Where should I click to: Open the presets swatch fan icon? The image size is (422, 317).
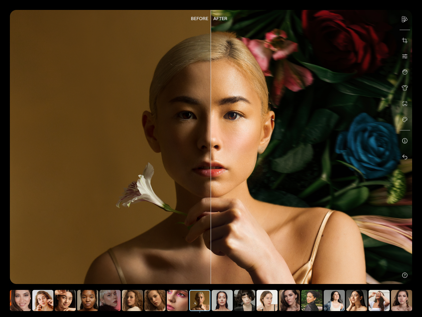tap(405, 19)
